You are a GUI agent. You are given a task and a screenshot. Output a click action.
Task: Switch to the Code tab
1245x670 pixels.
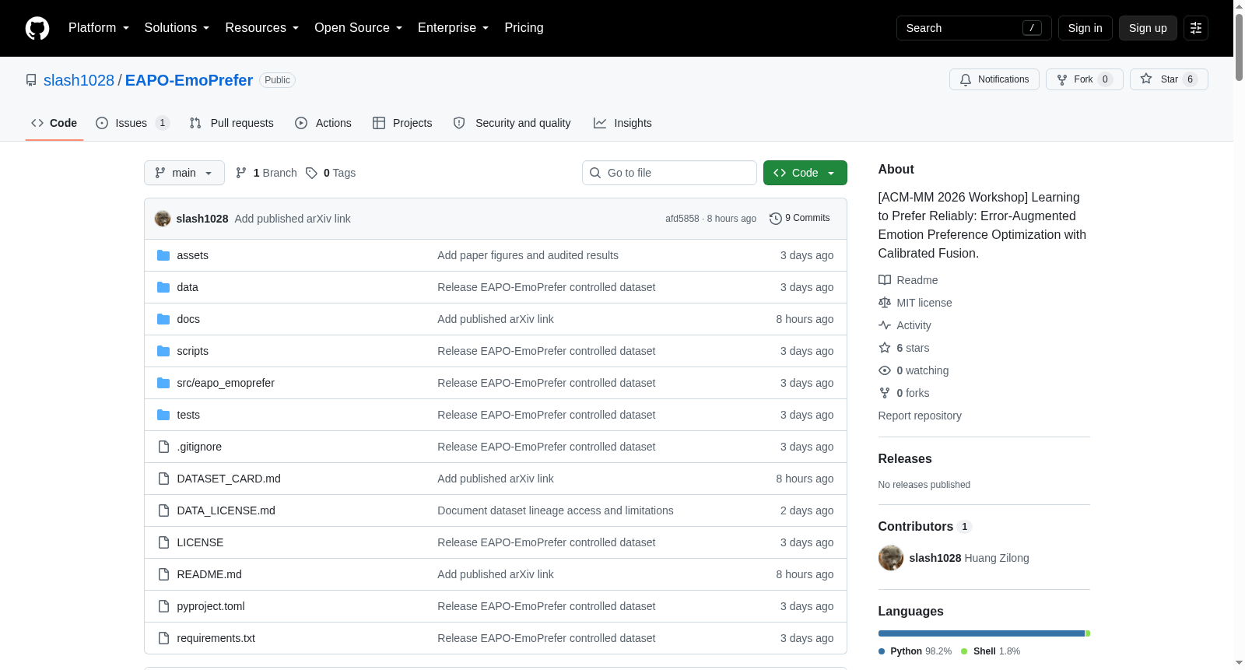tap(54, 123)
